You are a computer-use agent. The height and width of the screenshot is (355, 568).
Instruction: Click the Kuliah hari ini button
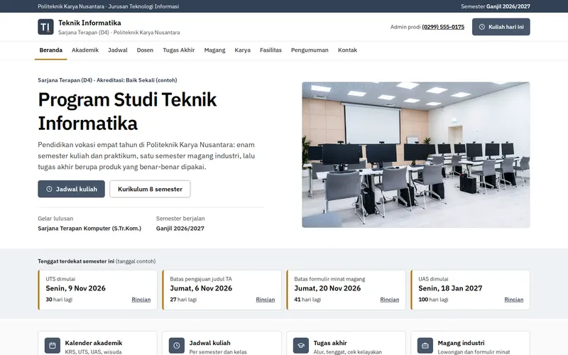coord(501,27)
